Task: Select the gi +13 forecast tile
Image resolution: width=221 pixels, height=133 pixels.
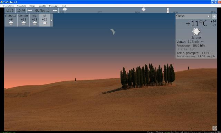Action: click(x=45, y=20)
